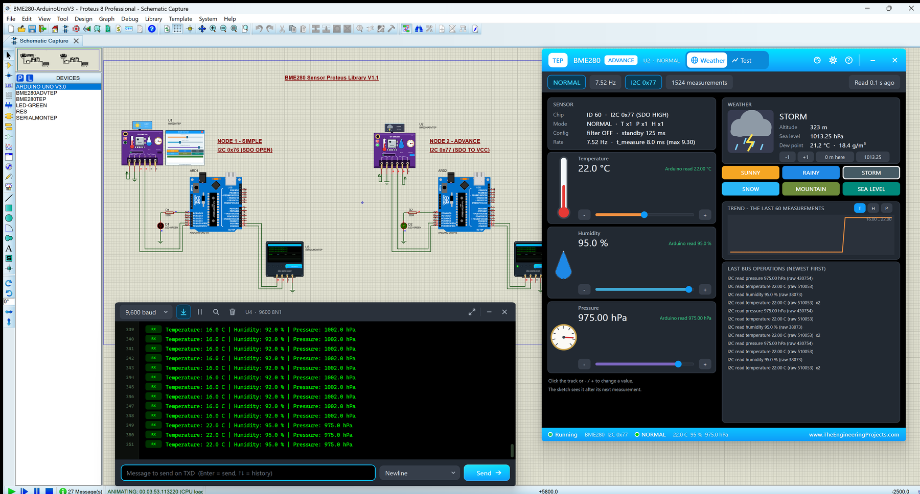Screen dimensions: 920x494
Task: Open the Library menu
Action: pos(153,19)
